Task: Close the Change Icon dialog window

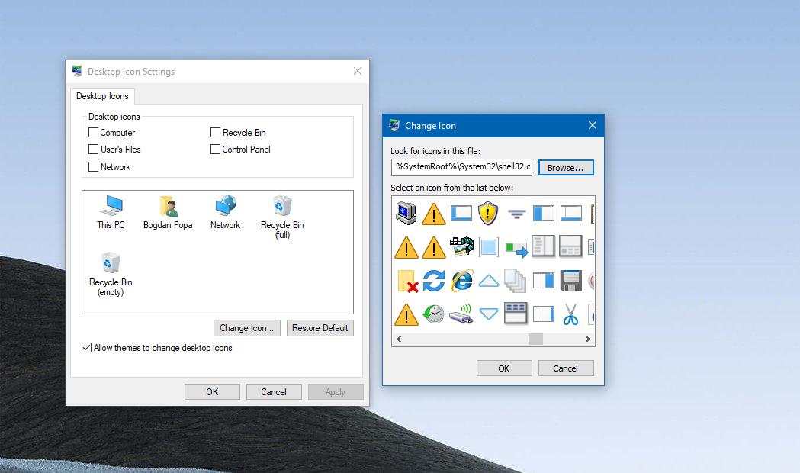Action: (593, 126)
